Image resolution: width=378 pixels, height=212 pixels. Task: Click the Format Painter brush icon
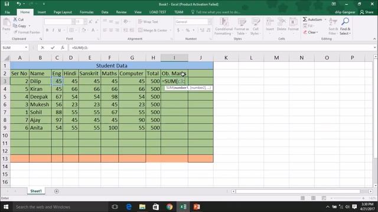[x=15, y=32]
